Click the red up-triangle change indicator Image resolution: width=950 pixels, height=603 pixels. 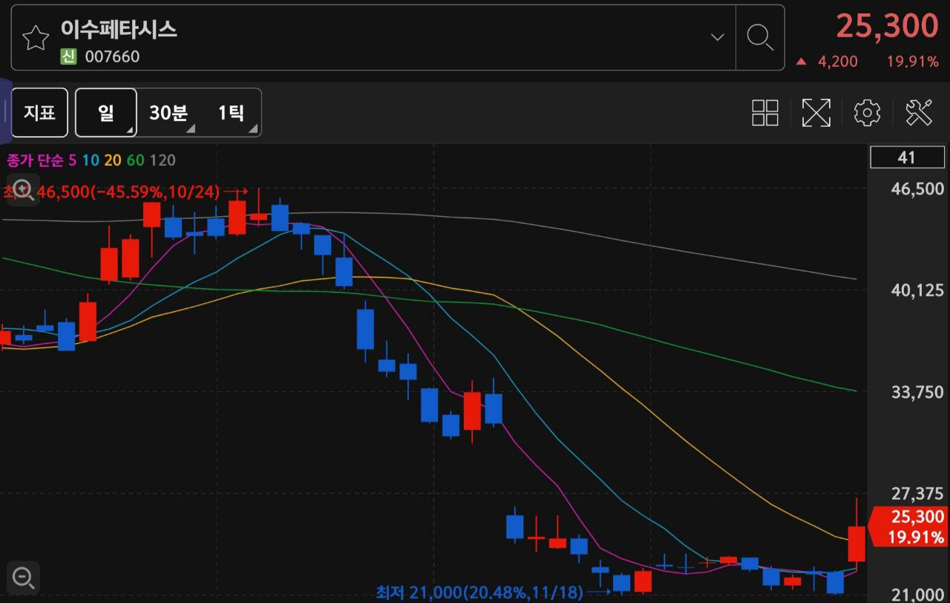[x=801, y=62]
